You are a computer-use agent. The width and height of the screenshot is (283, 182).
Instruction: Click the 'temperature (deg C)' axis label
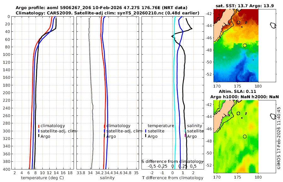click(x=42, y=178)
